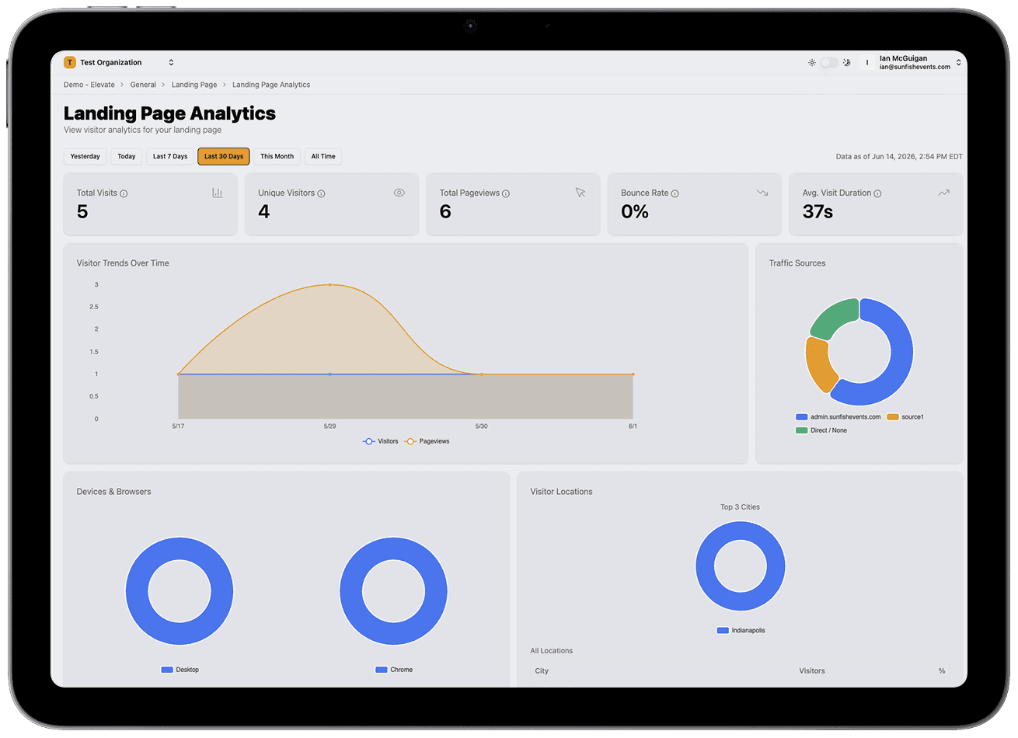
Task: Click the Bounce Rate value 0%
Action: [635, 212]
